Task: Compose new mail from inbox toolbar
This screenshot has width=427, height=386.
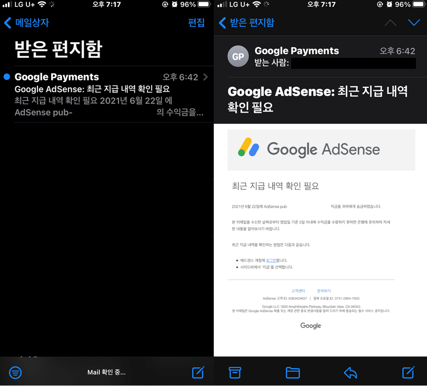Action: click(198, 372)
